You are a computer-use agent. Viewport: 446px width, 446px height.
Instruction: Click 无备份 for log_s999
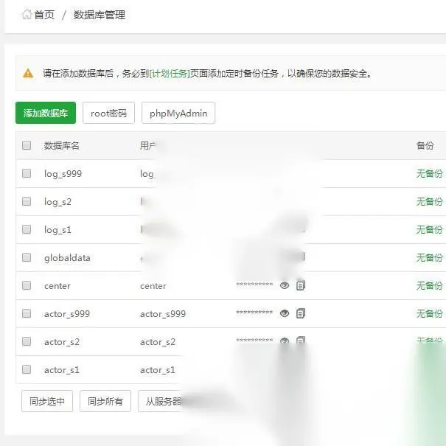(430, 173)
